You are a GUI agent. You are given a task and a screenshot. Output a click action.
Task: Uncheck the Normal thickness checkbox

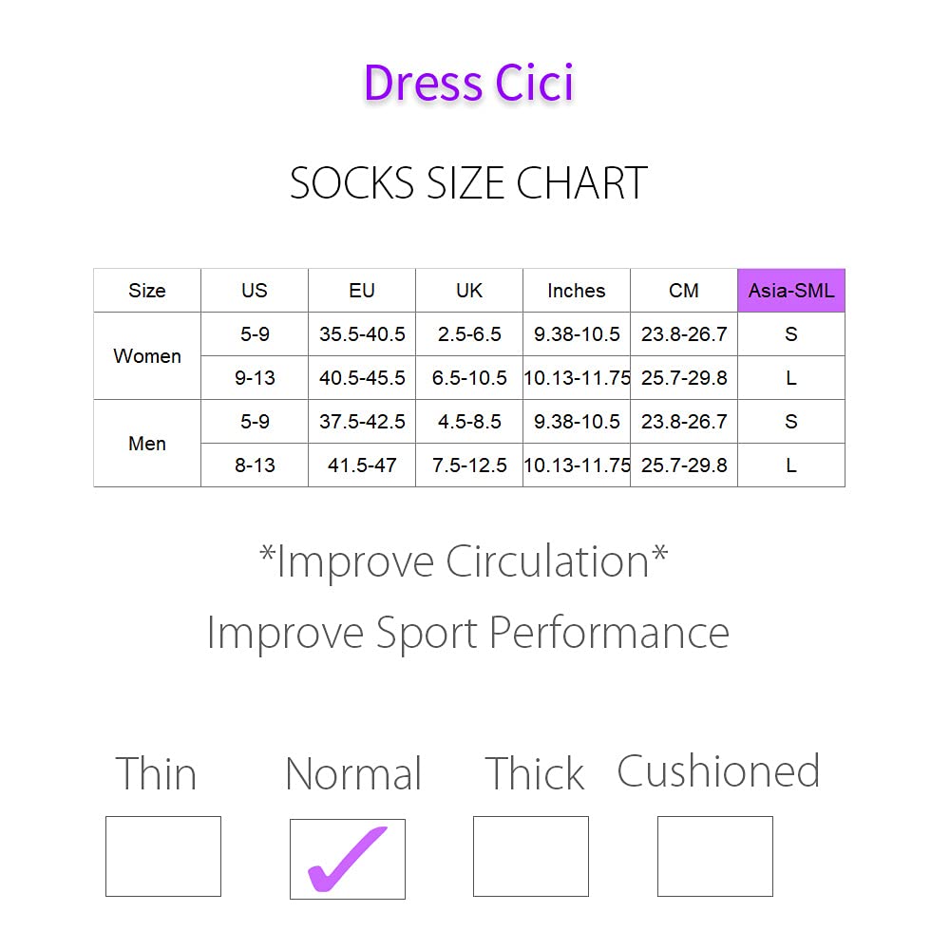coord(347,859)
